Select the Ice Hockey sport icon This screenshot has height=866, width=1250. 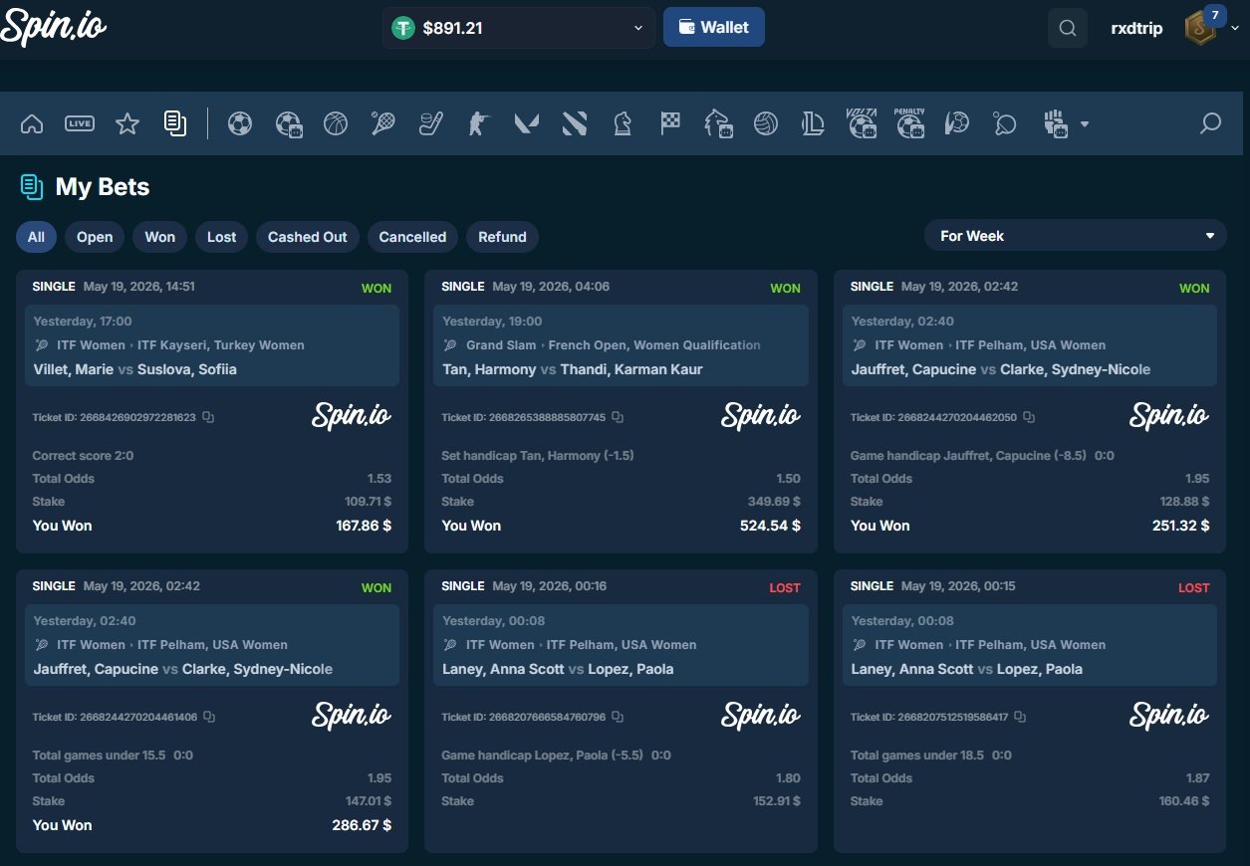(x=431, y=123)
